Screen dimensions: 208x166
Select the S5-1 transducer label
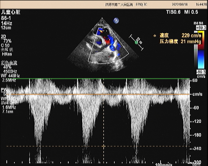click(6, 18)
